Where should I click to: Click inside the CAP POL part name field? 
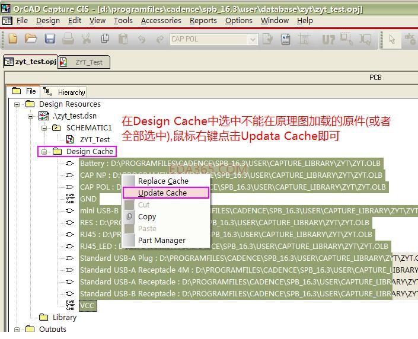point(209,39)
